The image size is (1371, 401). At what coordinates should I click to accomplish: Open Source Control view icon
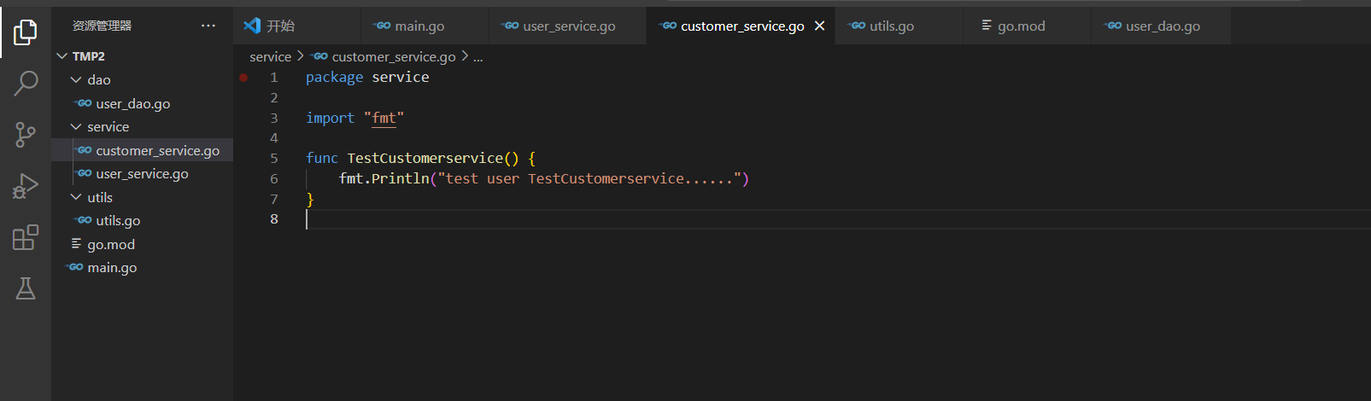click(26, 134)
